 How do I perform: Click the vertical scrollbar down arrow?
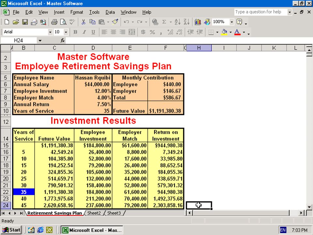309,207
